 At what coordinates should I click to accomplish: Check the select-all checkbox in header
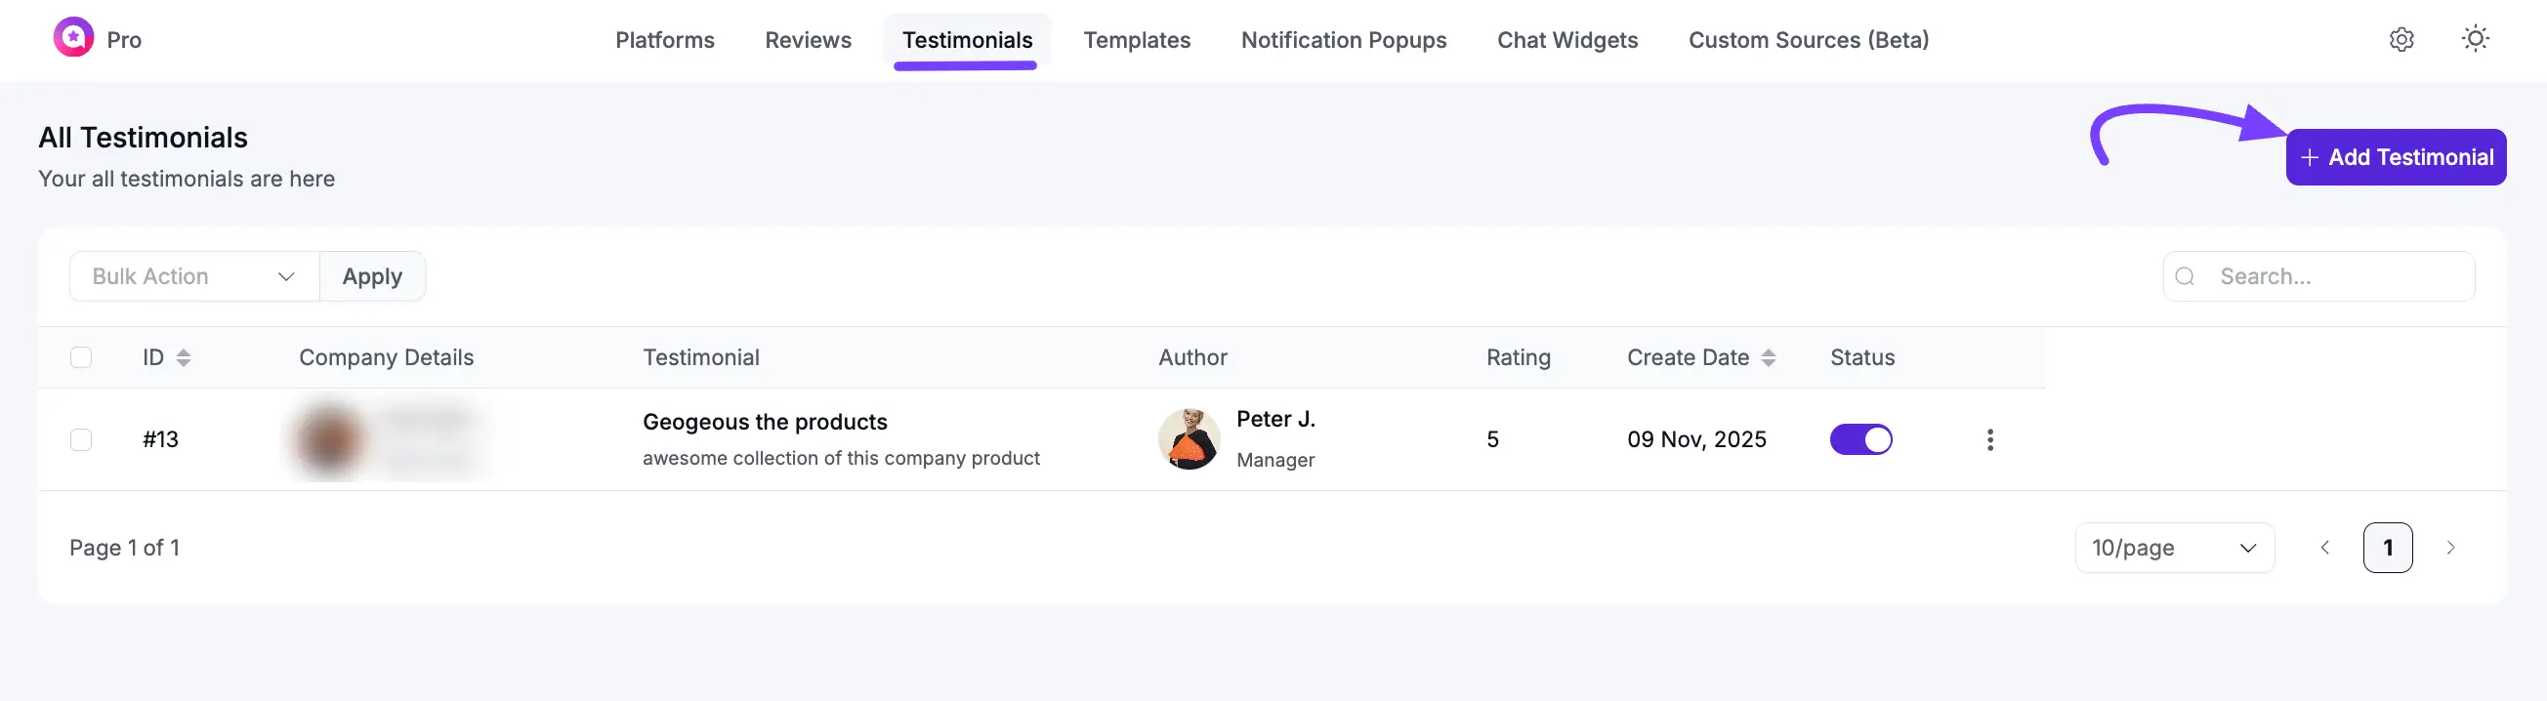pyautogui.click(x=81, y=358)
